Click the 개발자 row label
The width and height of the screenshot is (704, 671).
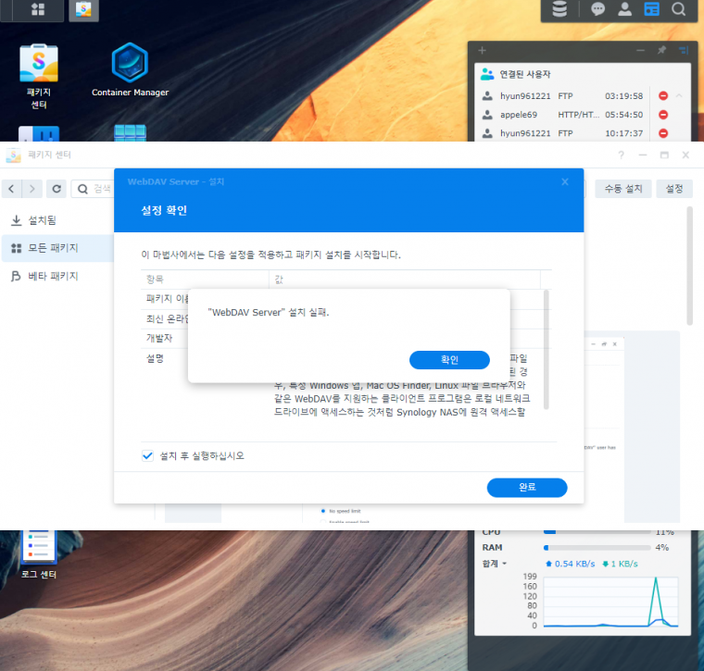point(159,338)
